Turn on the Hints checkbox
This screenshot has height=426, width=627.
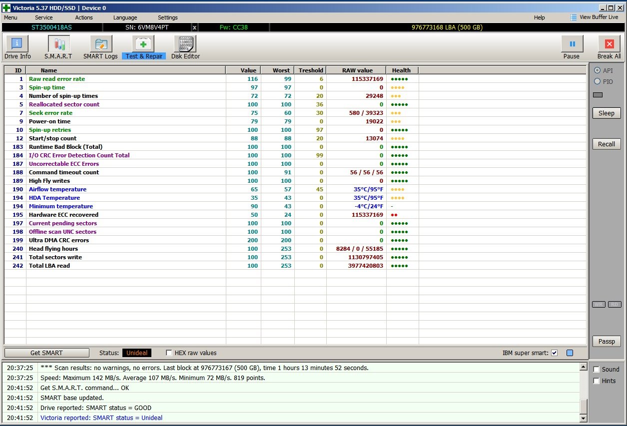[x=596, y=381]
